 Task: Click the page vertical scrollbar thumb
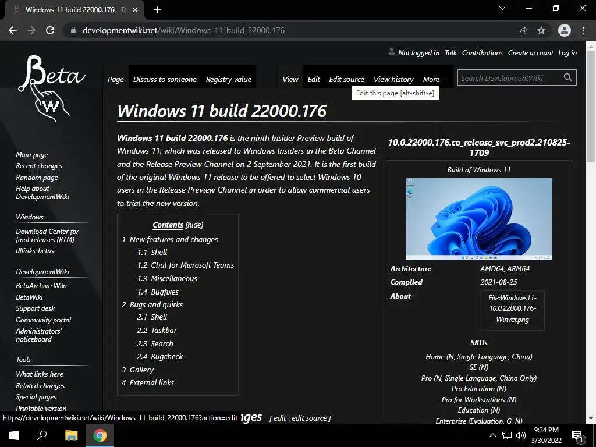tap(591, 107)
